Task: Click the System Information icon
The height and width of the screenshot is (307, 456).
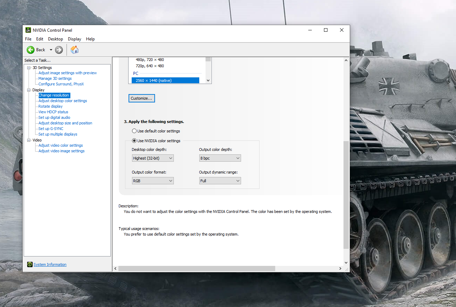Action: [30, 264]
